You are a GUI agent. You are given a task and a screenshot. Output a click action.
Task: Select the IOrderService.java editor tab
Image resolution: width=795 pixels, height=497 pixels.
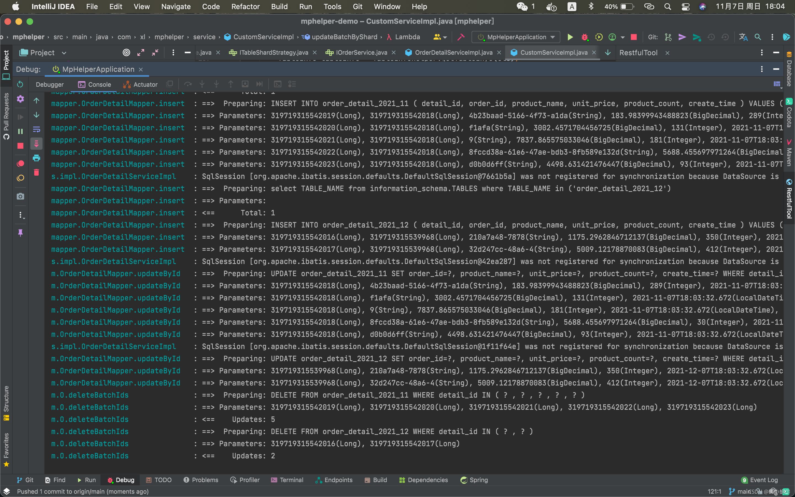coord(361,52)
